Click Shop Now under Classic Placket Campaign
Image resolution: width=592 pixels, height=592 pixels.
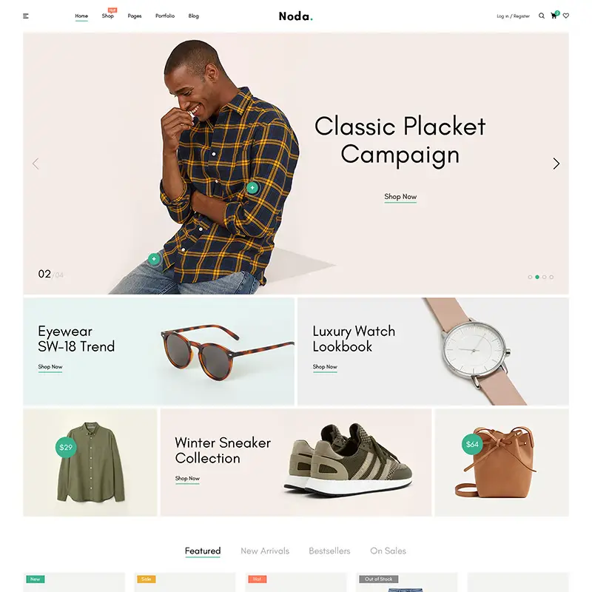click(400, 197)
